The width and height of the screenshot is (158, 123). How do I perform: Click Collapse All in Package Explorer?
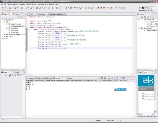19,17
